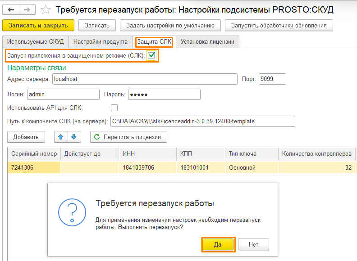
Task: Move license row up with arrow
Action: (60, 137)
